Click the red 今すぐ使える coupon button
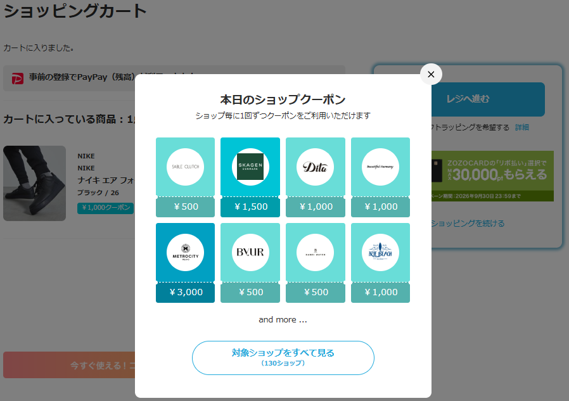Screen dimensions: 569x401 (x=69, y=365)
